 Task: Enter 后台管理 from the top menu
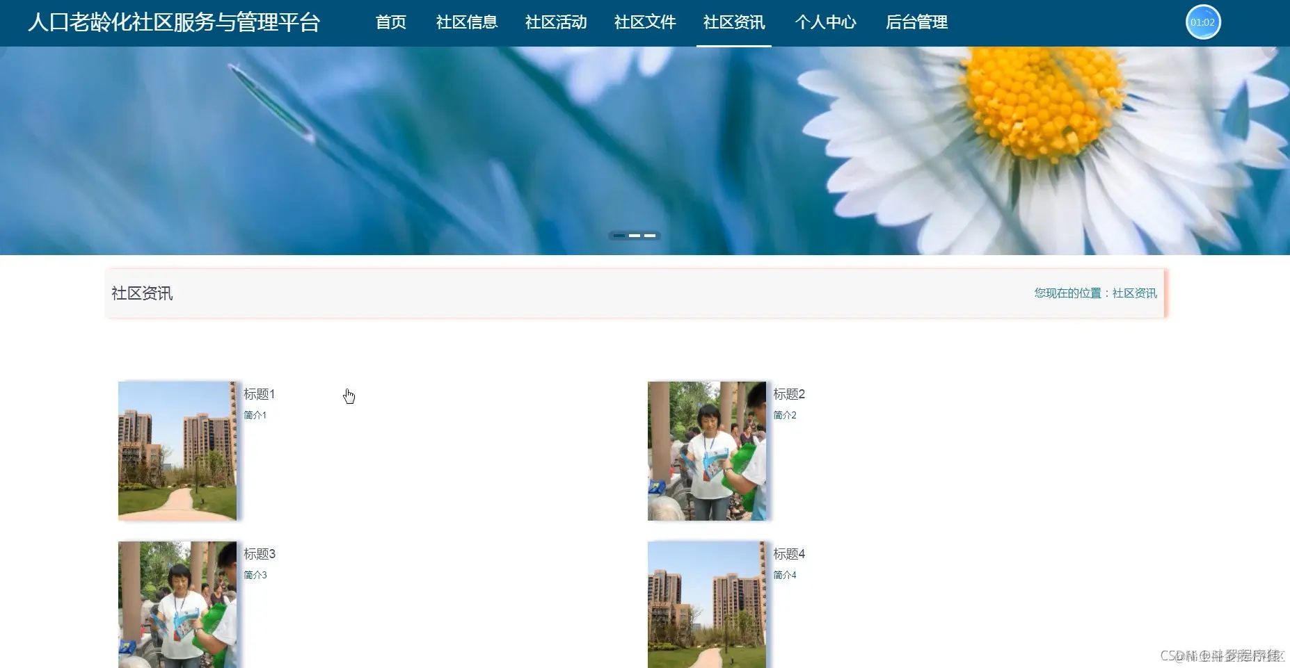[916, 22]
